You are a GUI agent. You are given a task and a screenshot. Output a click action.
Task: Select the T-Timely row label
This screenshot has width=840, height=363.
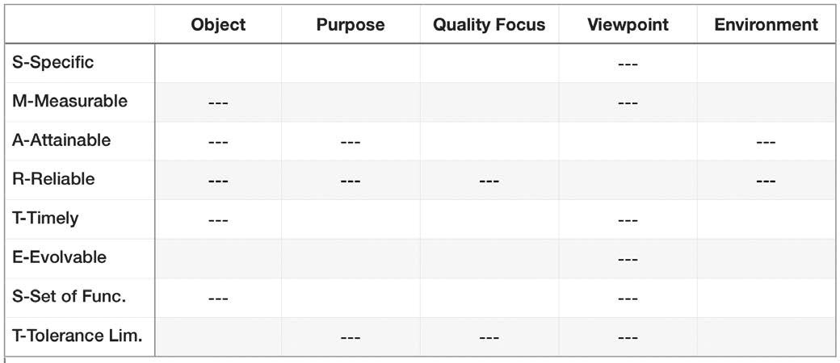point(46,219)
